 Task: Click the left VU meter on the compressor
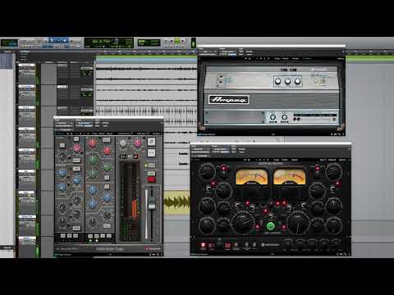click(251, 177)
